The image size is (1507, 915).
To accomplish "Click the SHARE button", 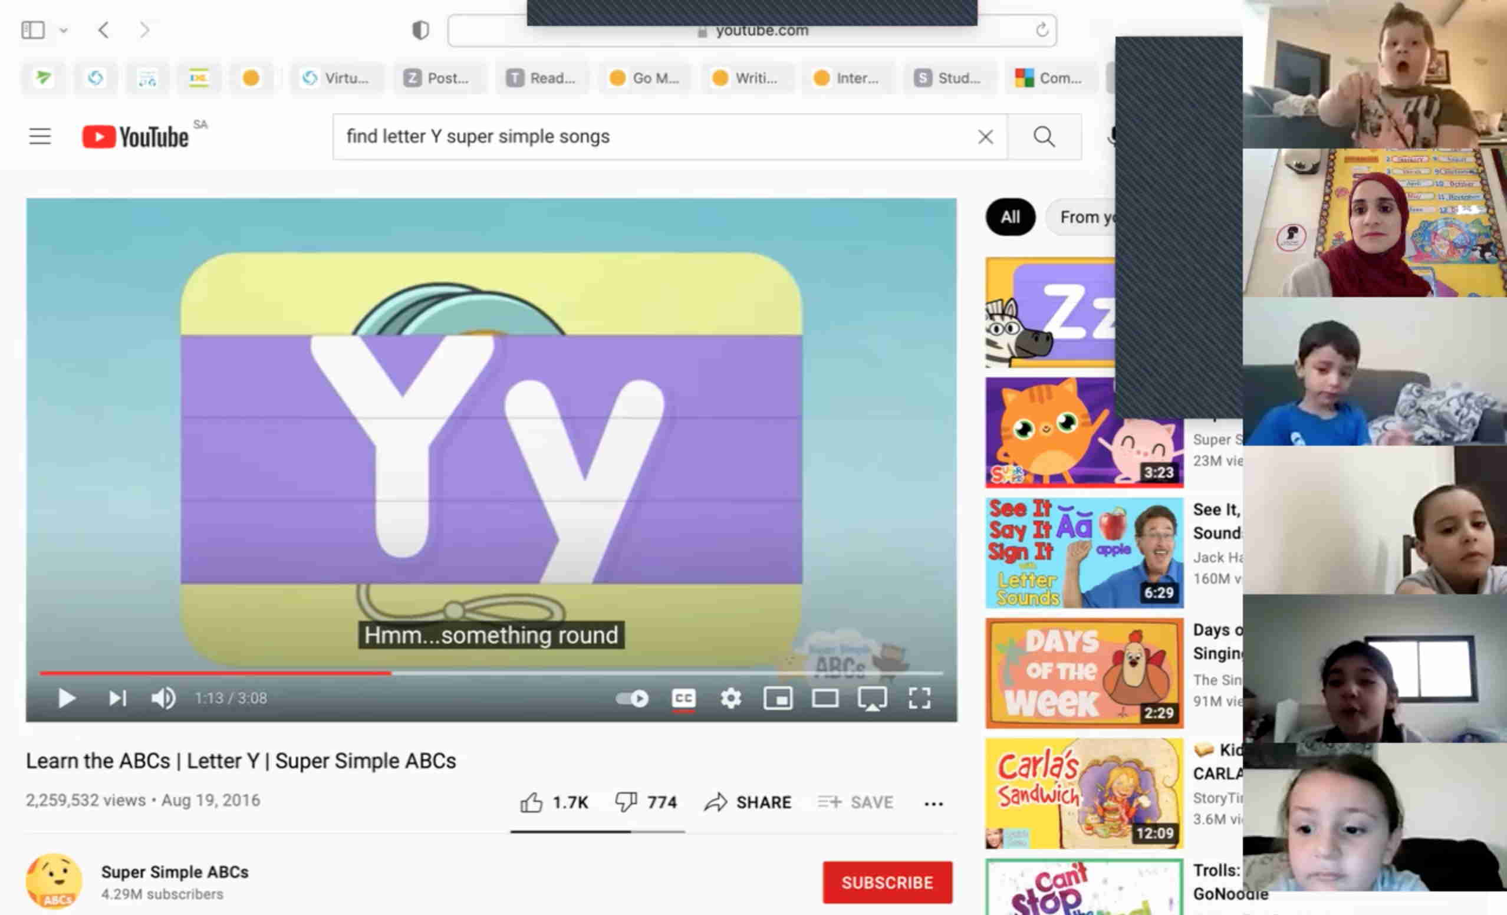I will (748, 802).
